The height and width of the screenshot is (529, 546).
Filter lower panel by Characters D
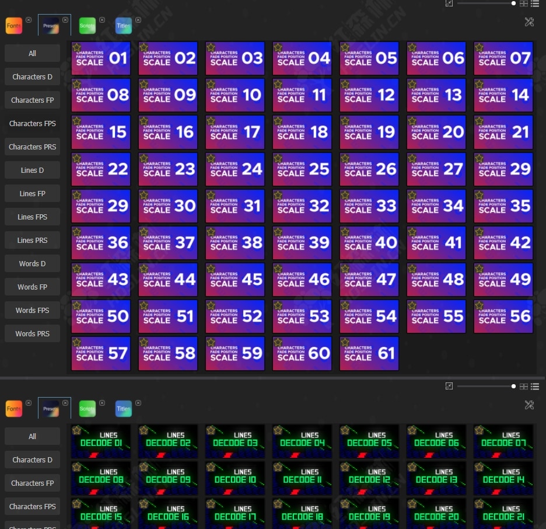tap(33, 460)
